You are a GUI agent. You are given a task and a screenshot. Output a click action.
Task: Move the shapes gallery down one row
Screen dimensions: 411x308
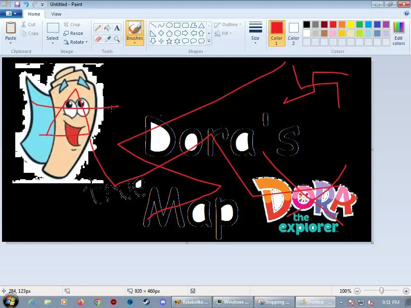pos(209,33)
